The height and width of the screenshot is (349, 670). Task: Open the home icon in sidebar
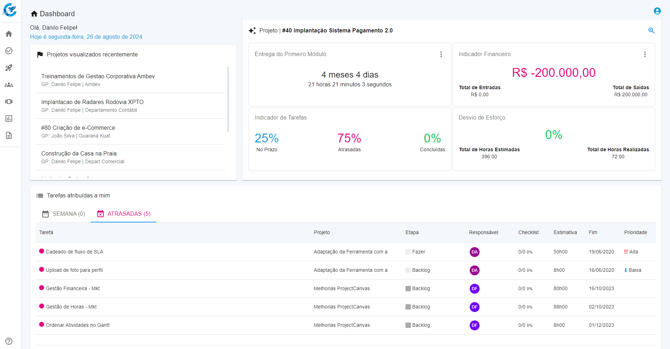(9, 34)
